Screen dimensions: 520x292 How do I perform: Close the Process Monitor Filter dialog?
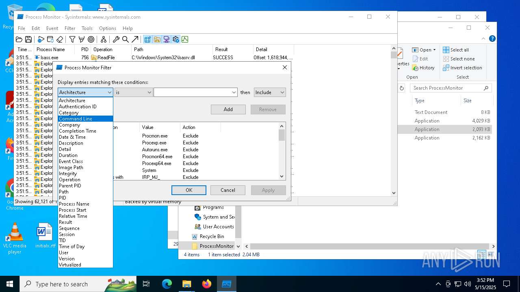click(x=285, y=68)
